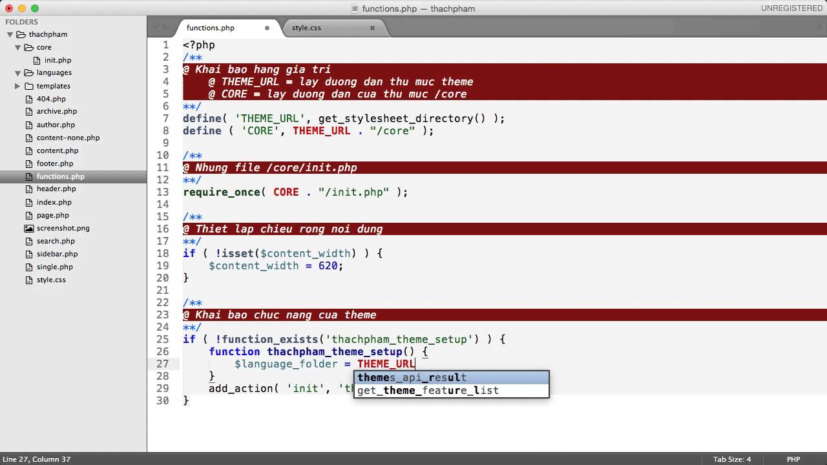This screenshot has height=465, width=827.
Task: Open footer.php in the sidebar
Action: point(55,163)
